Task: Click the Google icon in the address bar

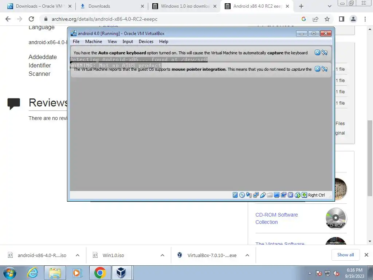Action: tap(304, 19)
